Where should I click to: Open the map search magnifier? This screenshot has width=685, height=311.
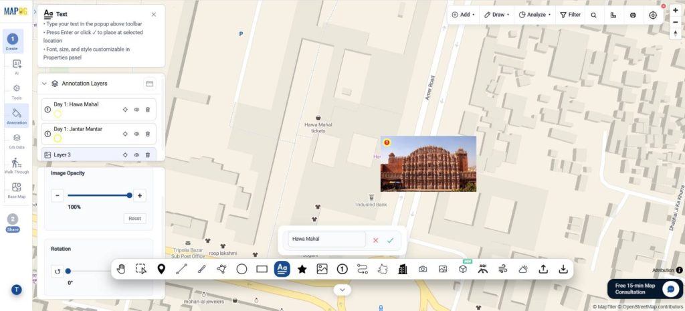click(x=594, y=15)
